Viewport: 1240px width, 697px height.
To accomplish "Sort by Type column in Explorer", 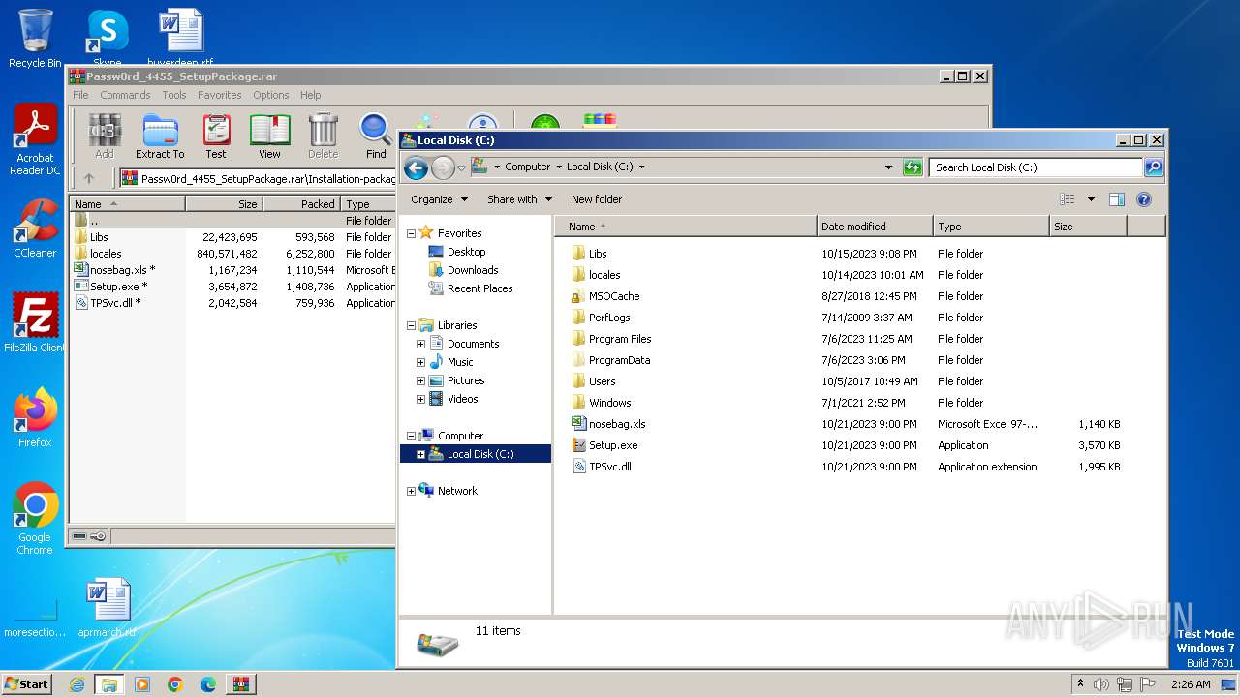I will (991, 227).
